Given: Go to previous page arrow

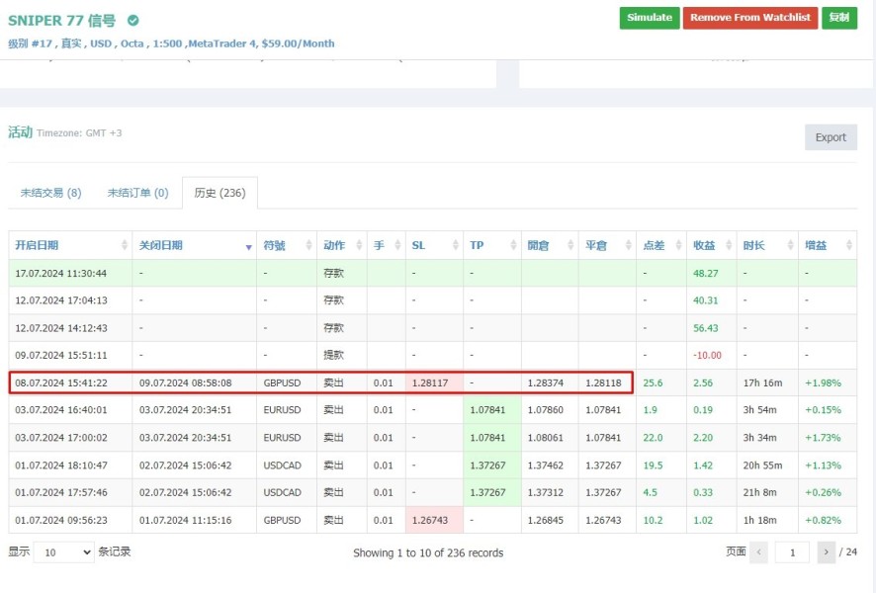Looking at the screenshot, I should (758, 552).
